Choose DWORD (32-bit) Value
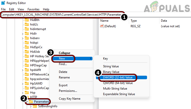Image resolution: width=191 pixels, height=109 pixels. [x=117, y=77]
